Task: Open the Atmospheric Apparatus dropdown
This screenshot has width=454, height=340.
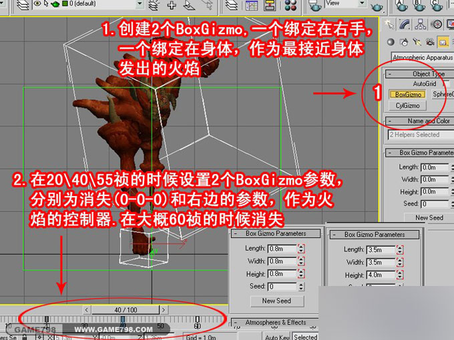Action: 423,57
